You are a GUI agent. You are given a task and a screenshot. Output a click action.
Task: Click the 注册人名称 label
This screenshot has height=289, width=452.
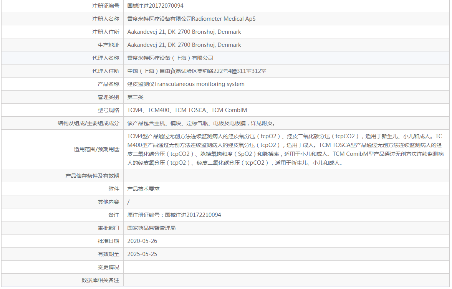(106, 19)
